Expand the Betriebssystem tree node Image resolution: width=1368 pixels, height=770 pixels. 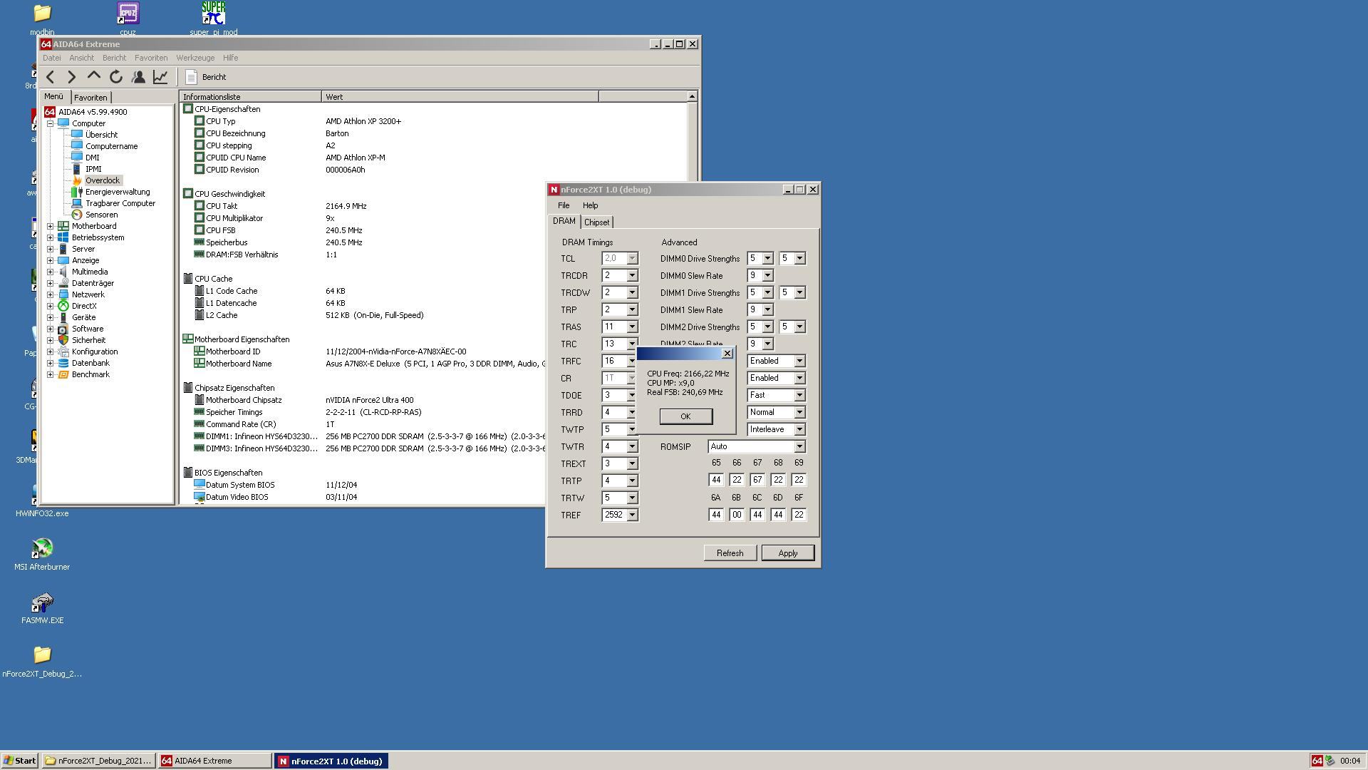click(51, 237)
